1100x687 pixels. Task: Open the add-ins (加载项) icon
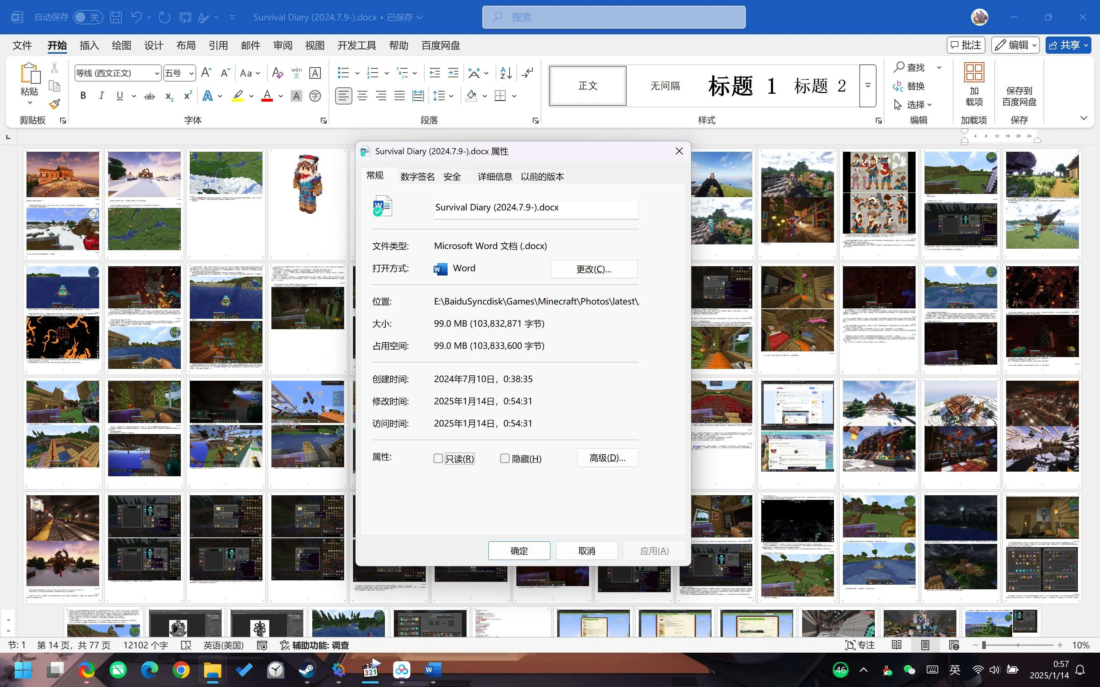pyautogui.click(x=974, y=84)
